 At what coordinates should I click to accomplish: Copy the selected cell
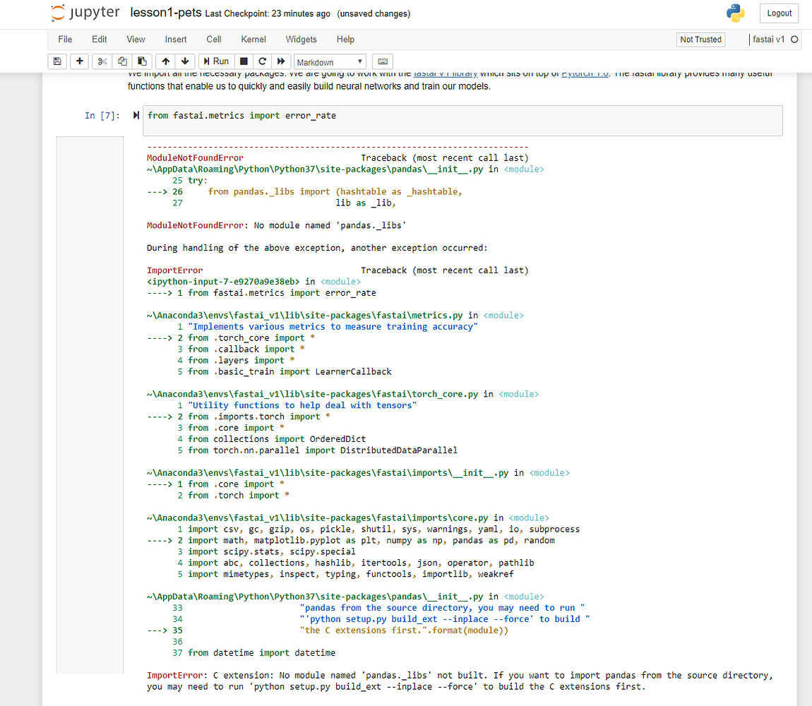coord(121,61)
